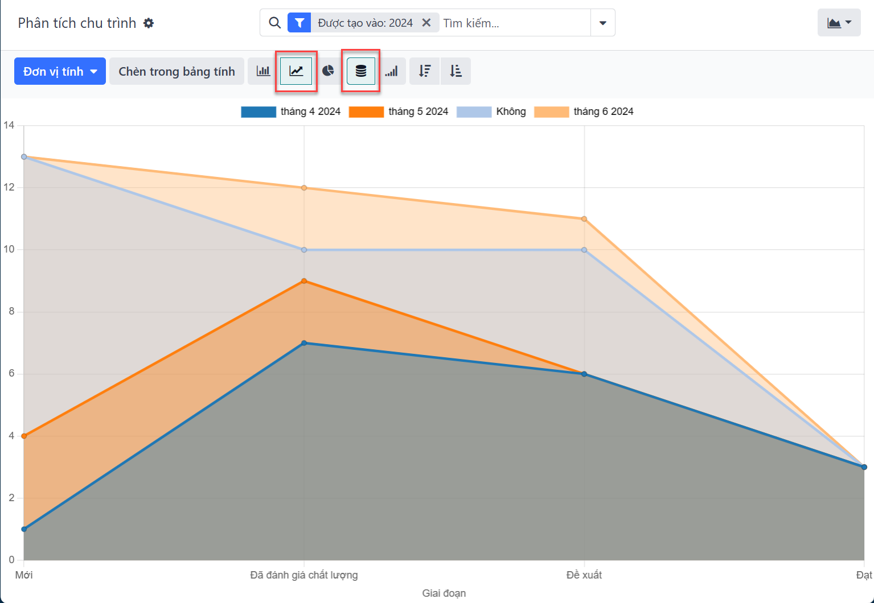
Task: Open settings gear beside Phân tích chu trình
Action: (149, 23)
